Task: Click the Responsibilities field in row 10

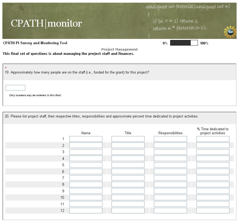Action: [x=170, y=198]
